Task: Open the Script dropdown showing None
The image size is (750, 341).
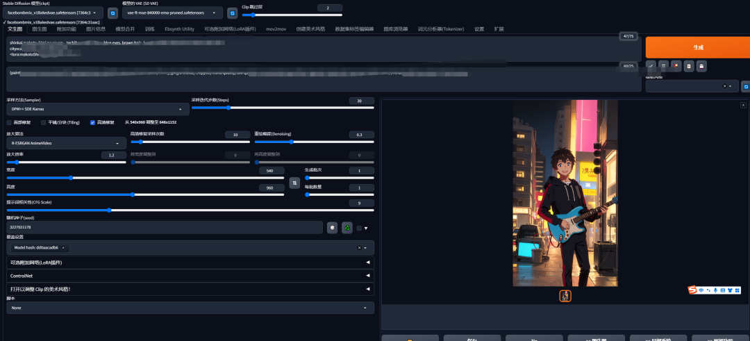Action: (x=190, y=308)
